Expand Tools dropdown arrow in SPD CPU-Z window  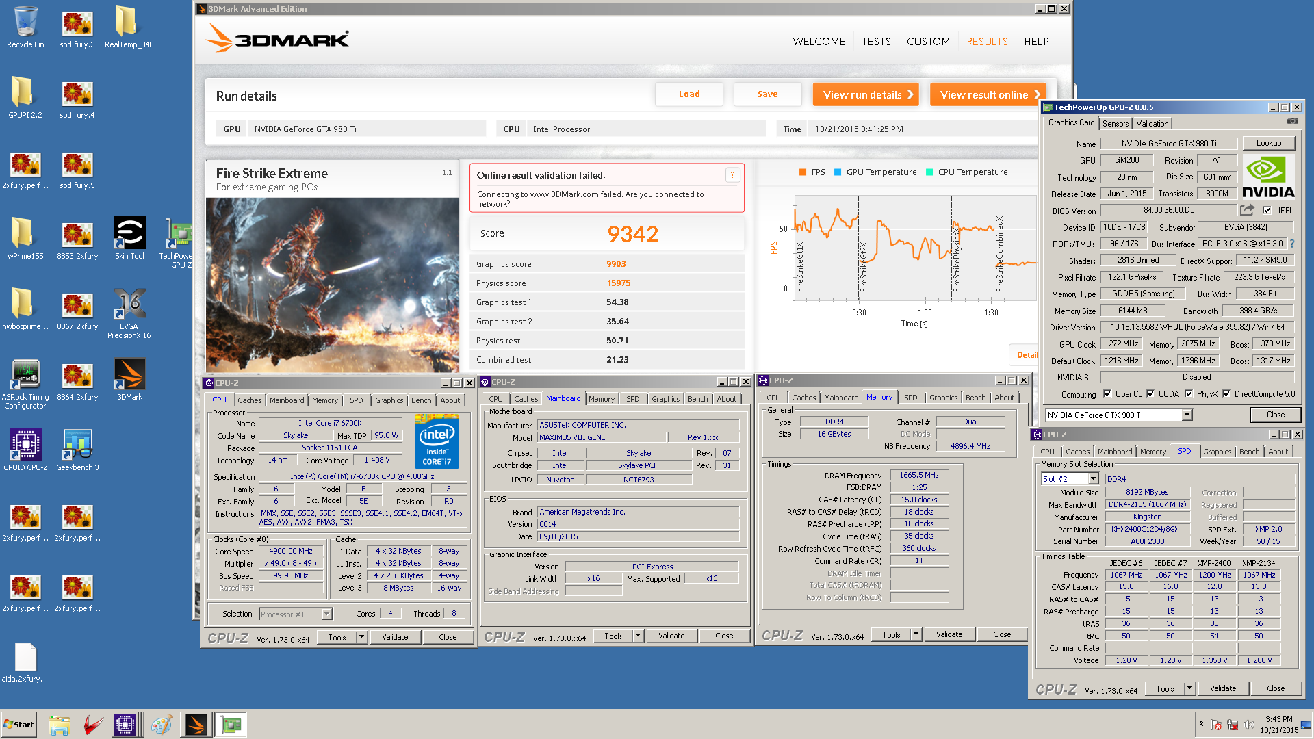1189,688
